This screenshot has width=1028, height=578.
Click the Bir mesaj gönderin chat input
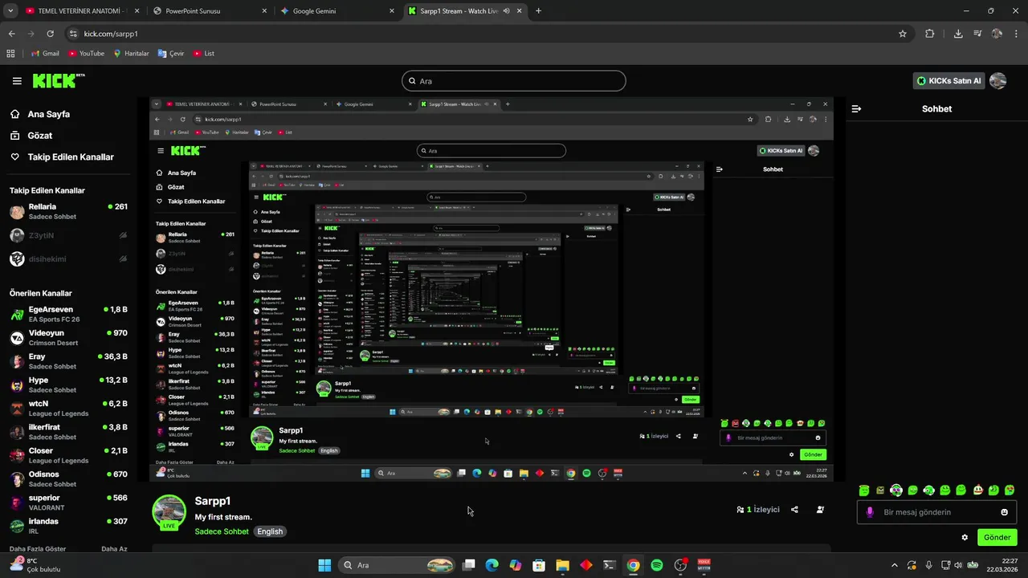point(937,512)
